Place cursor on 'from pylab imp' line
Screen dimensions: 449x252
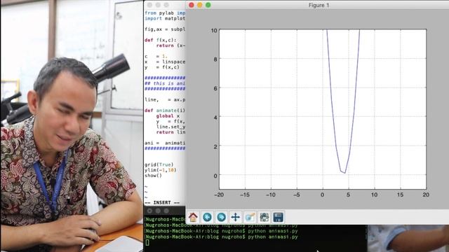click(x=165, y=13)
